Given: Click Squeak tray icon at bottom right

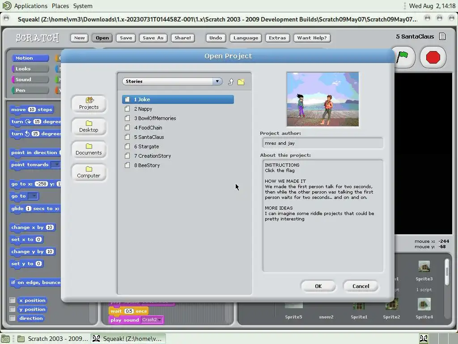Looking at the screenshot, I should tap(424, 339).
